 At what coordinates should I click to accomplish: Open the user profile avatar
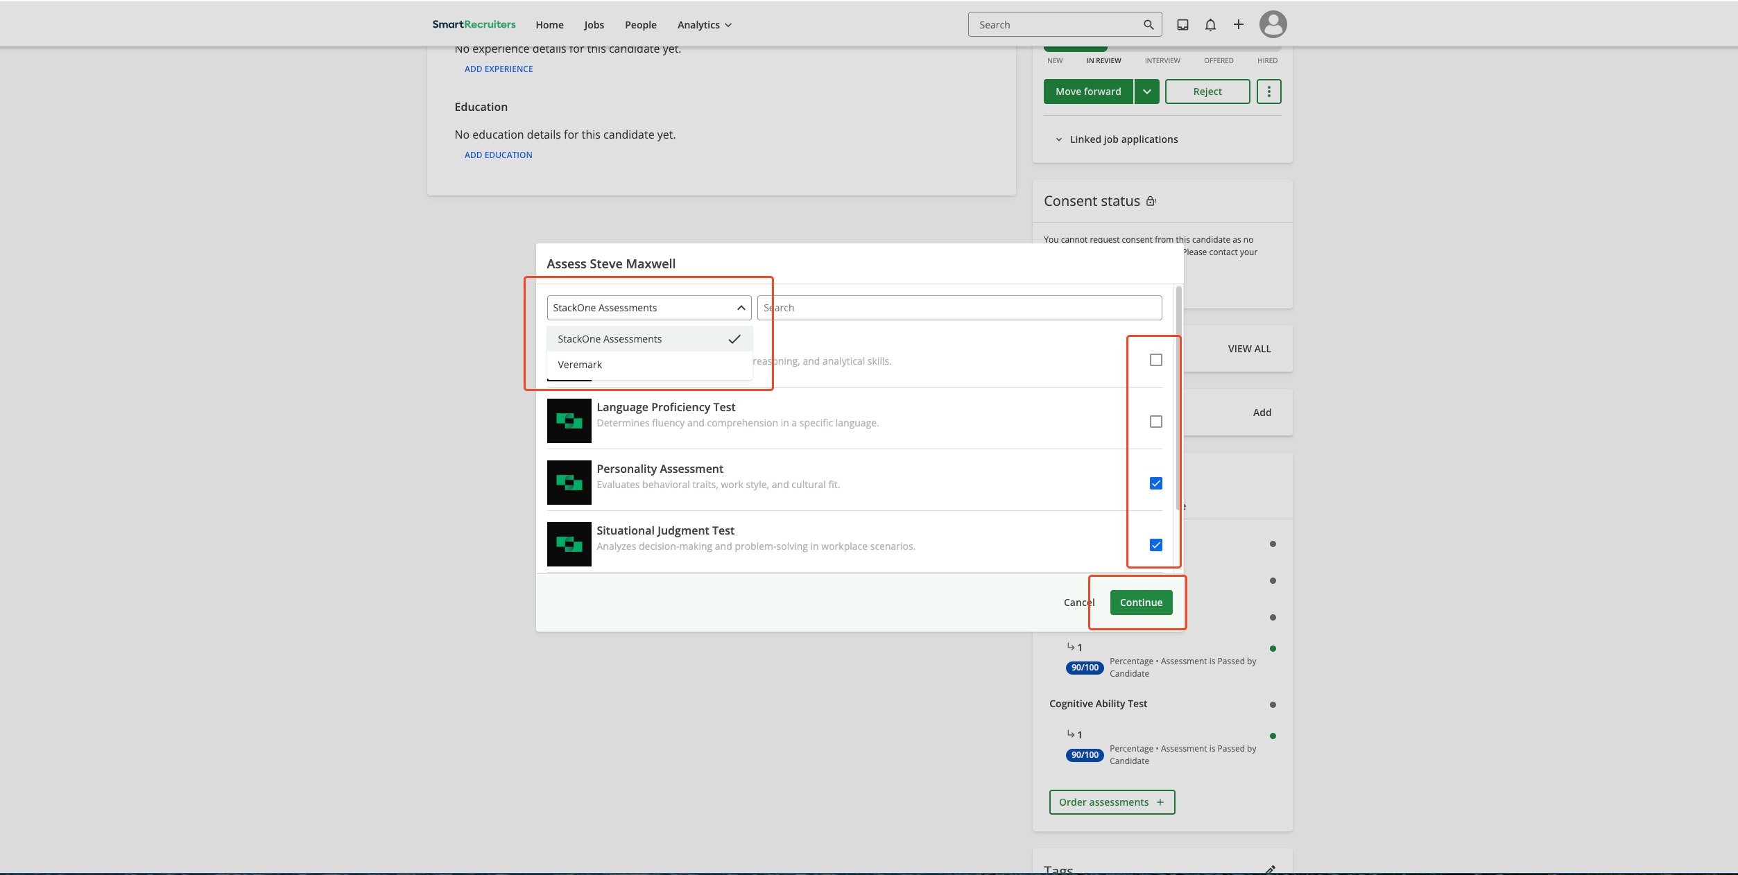pyautogui.click(x=1273, y=24)
